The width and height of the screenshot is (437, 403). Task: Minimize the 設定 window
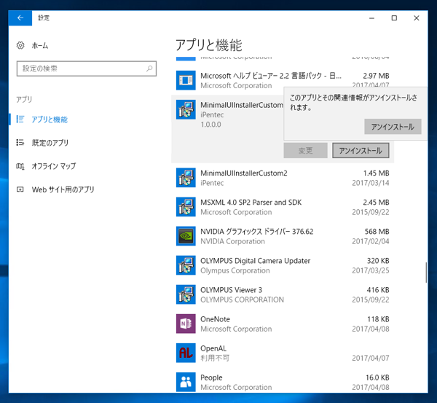coord(371,18)
